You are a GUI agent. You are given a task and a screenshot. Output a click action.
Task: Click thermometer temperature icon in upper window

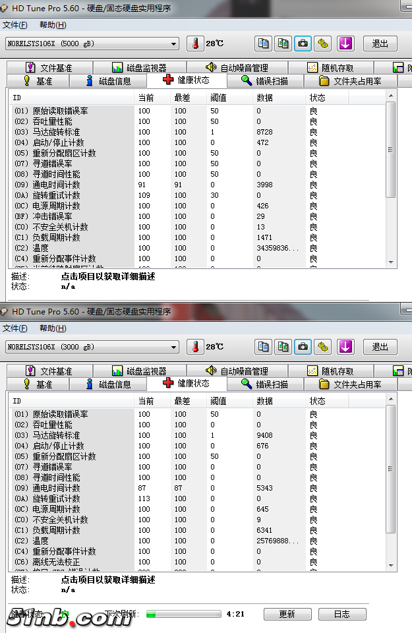coord(195,44)
